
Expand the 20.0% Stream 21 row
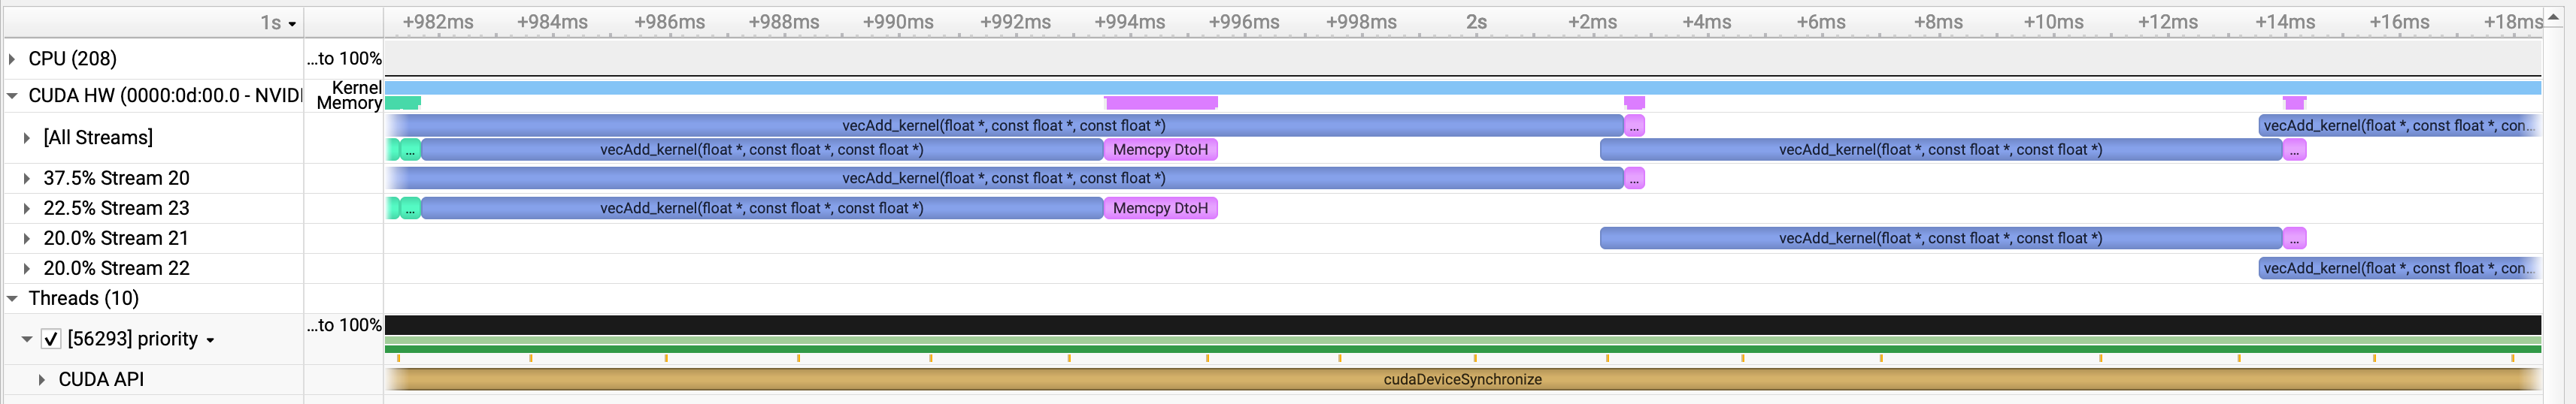(27, 238)
